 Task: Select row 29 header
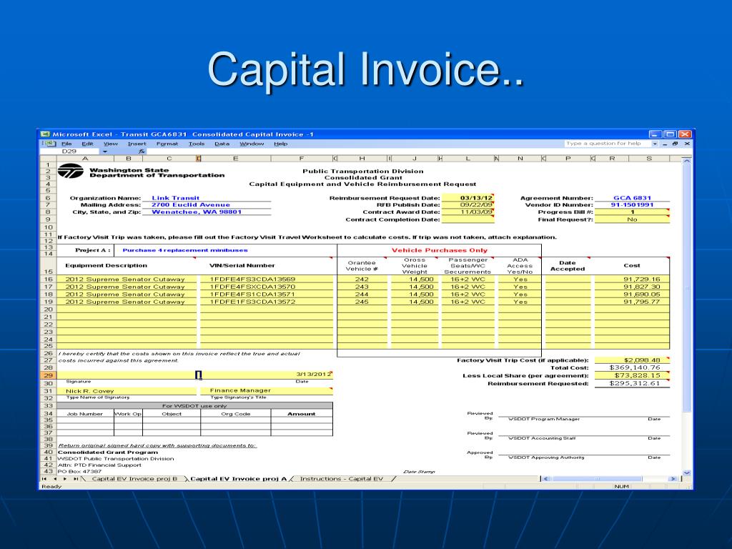point(48,375)
